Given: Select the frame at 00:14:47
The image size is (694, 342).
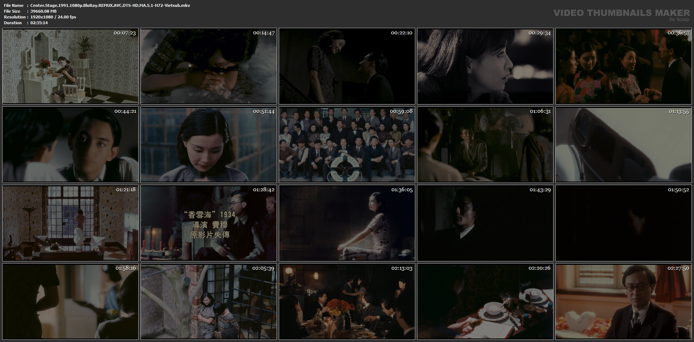Looking at the screenshot, I should point(209,66).
